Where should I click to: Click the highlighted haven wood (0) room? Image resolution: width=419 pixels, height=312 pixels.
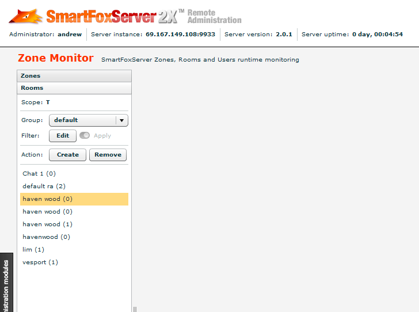tap(47, 199)
